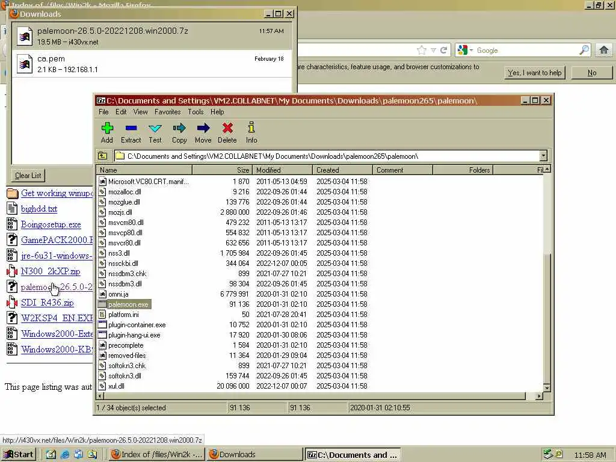
Task: Click the horizontal scrollbar right arrow in 7-Zip
Action: coord(539,396)
